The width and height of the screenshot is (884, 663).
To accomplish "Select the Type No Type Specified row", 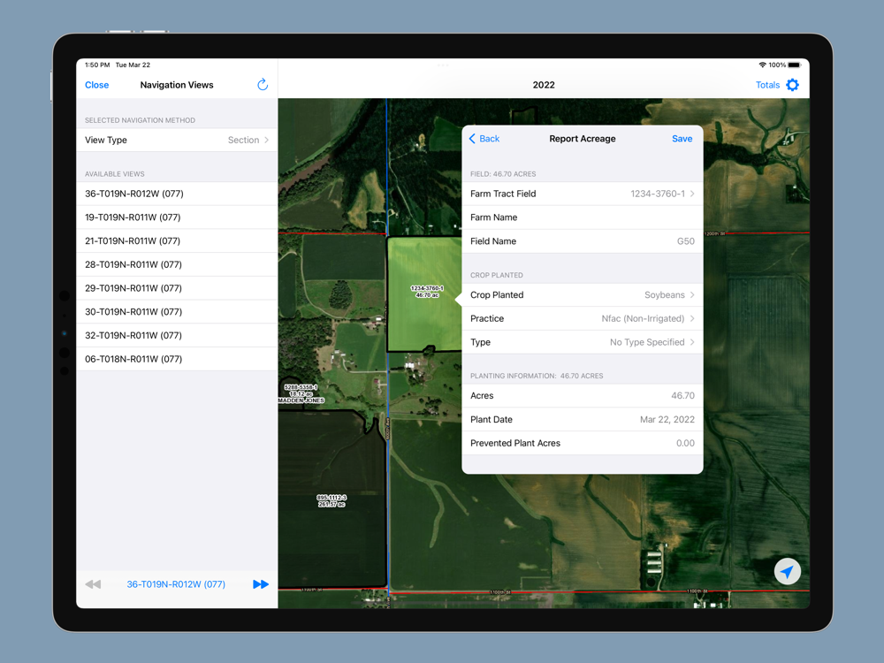I will (583, 342).
